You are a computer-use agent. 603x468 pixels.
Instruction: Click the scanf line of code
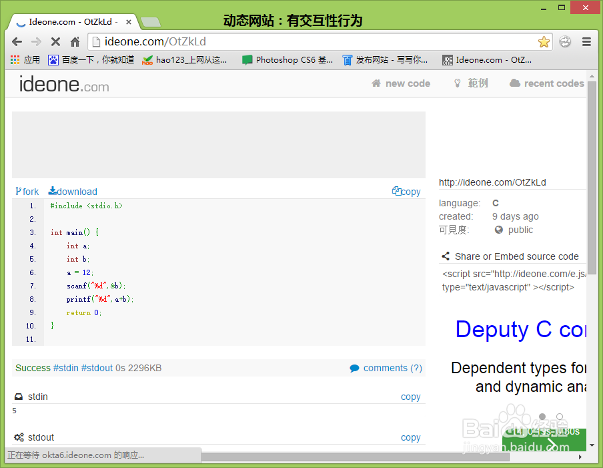[x=96, y=286]
